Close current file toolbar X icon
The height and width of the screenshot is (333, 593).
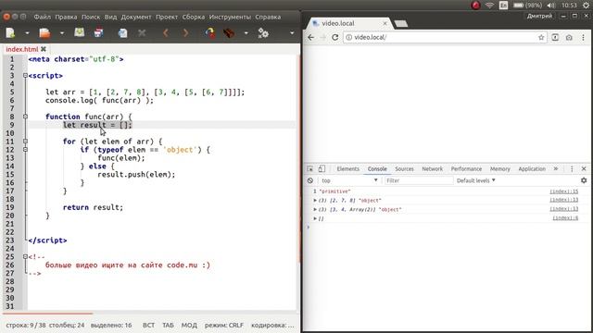pos(142,33)
